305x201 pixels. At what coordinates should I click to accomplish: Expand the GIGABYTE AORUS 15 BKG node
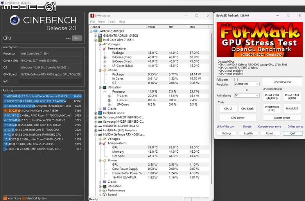point(95,36)
